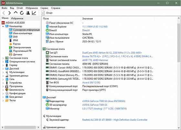Expand the Сеть tree node
The height and width of the screenshot is (130, 181).
[3, 79]
